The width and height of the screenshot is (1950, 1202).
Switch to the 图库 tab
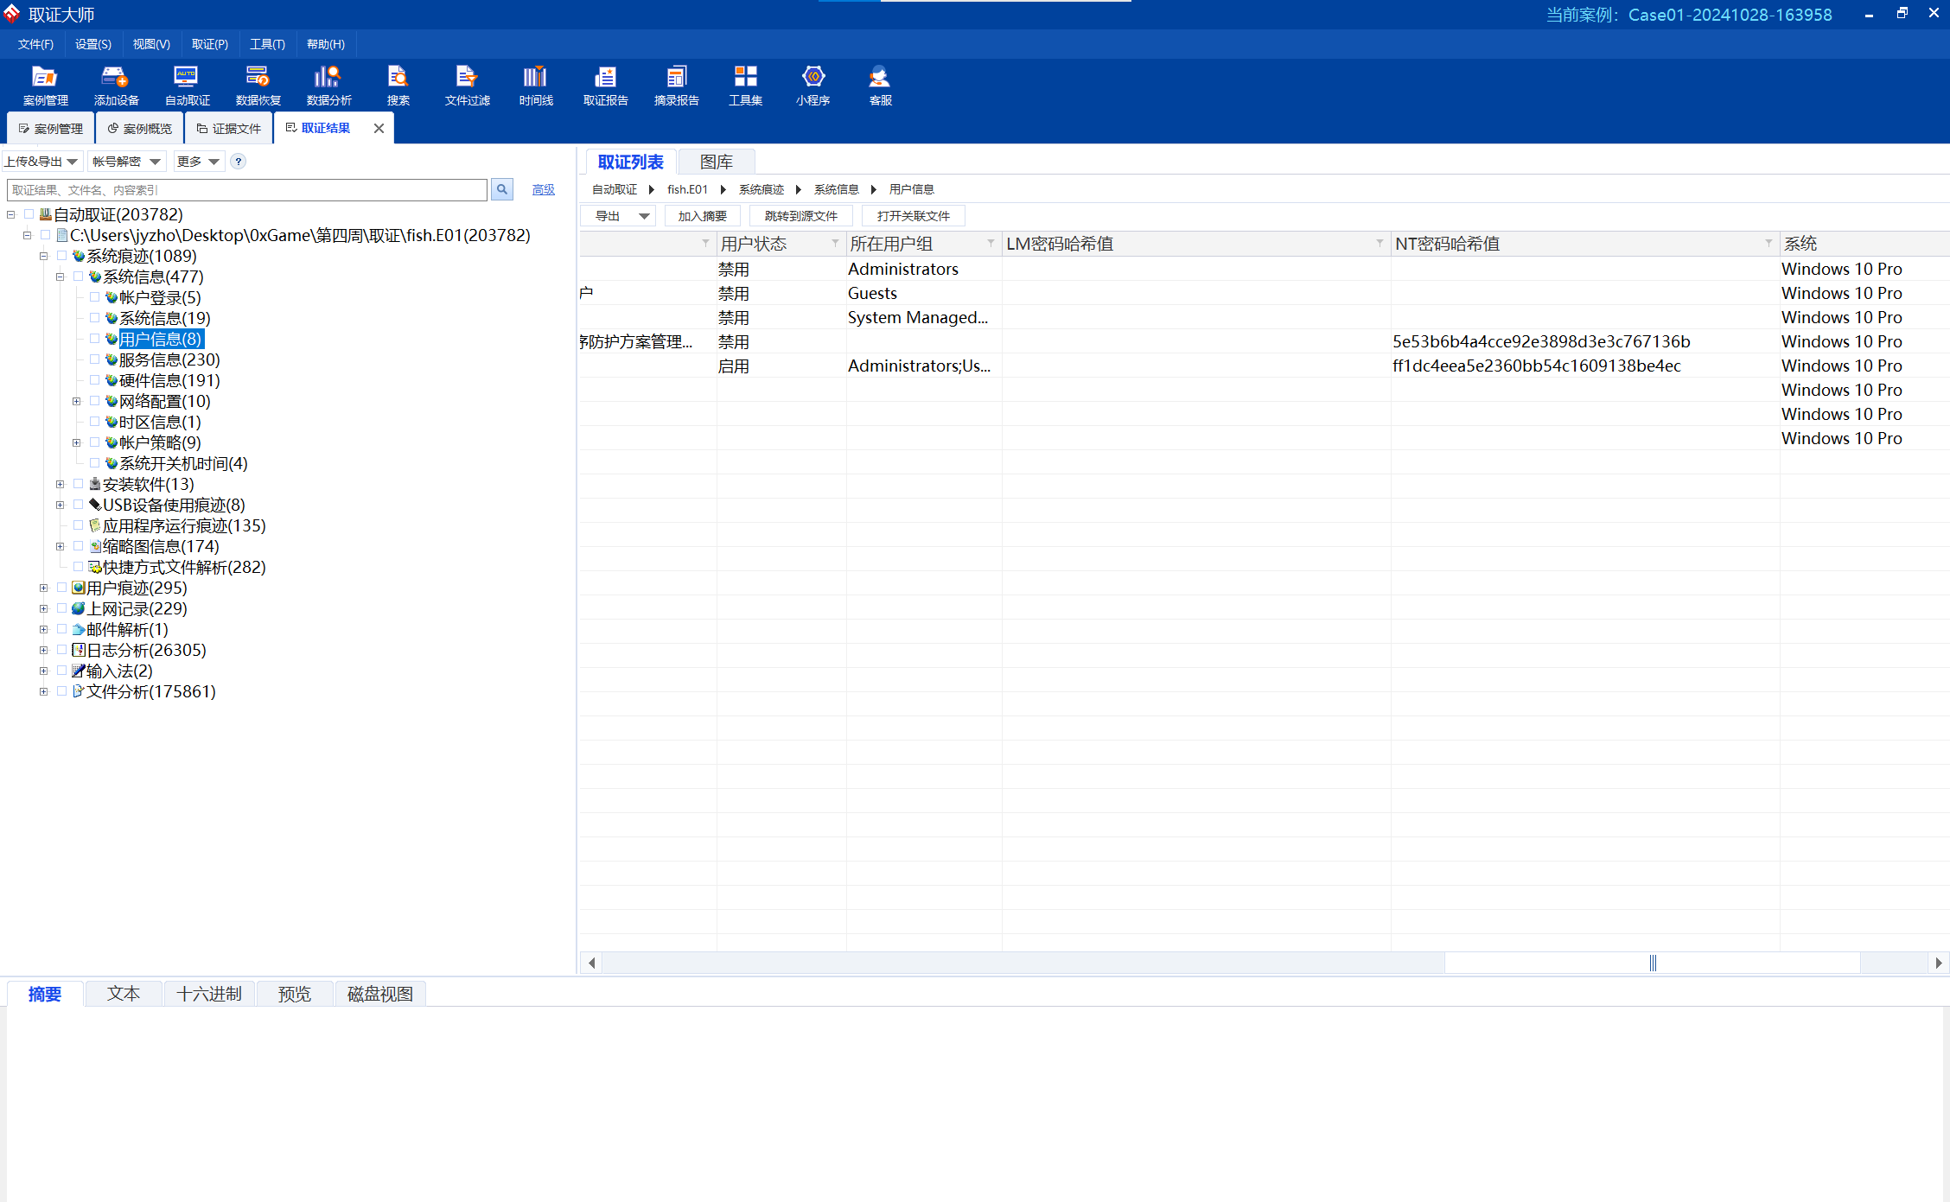pos(717,162)
